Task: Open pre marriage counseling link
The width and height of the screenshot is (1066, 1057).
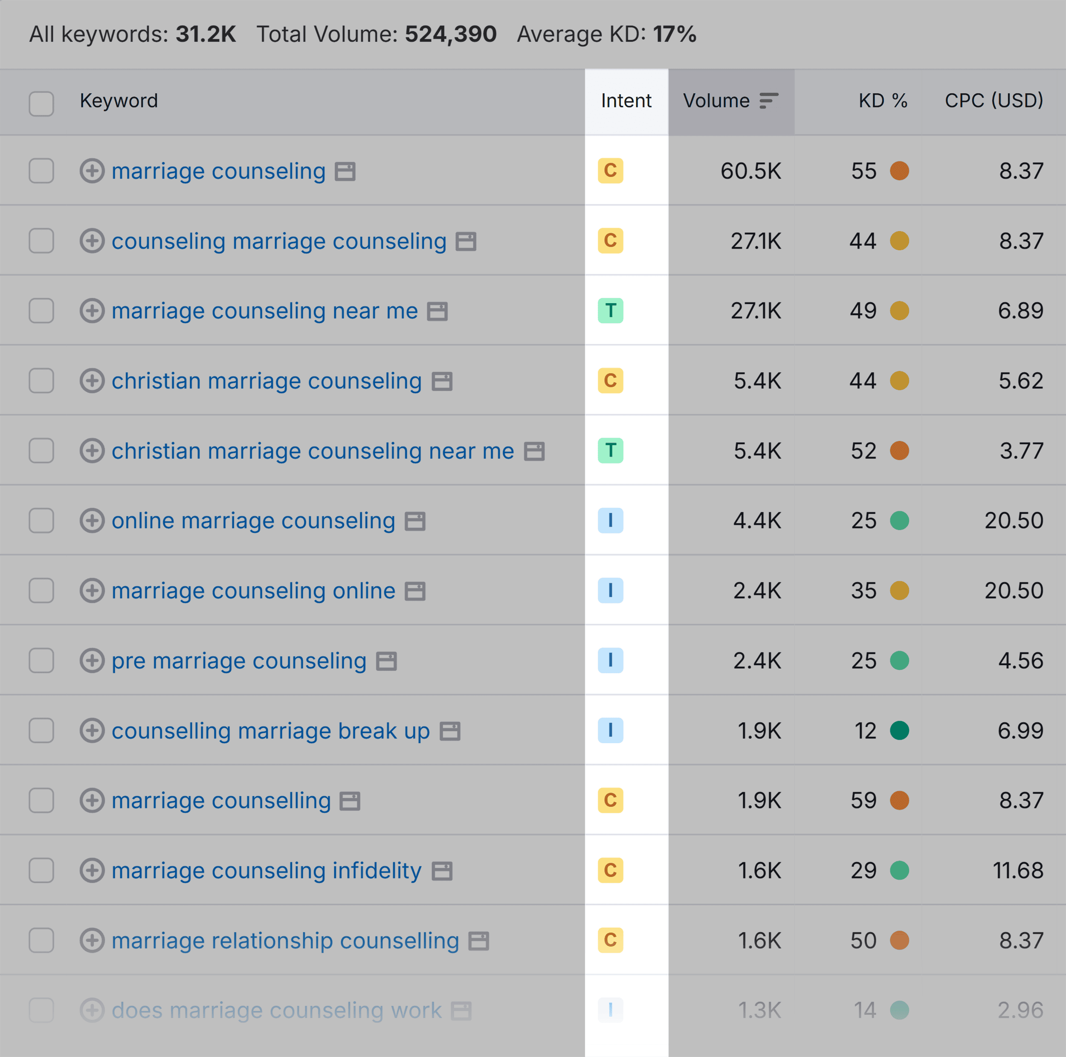Action: (239, 661)
